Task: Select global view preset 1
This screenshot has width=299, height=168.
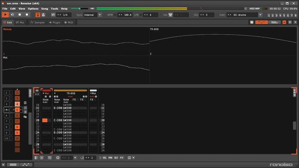Action: [x=269, y=15]
